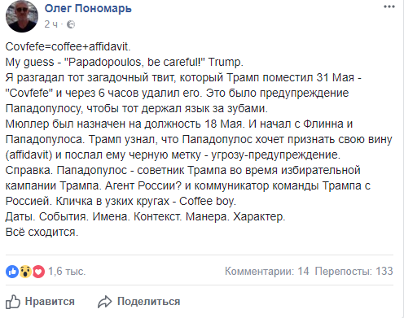Click the 'Coffee boy' nickname text
This screenshot has width=404, height=318.
(x=208, y=201)
